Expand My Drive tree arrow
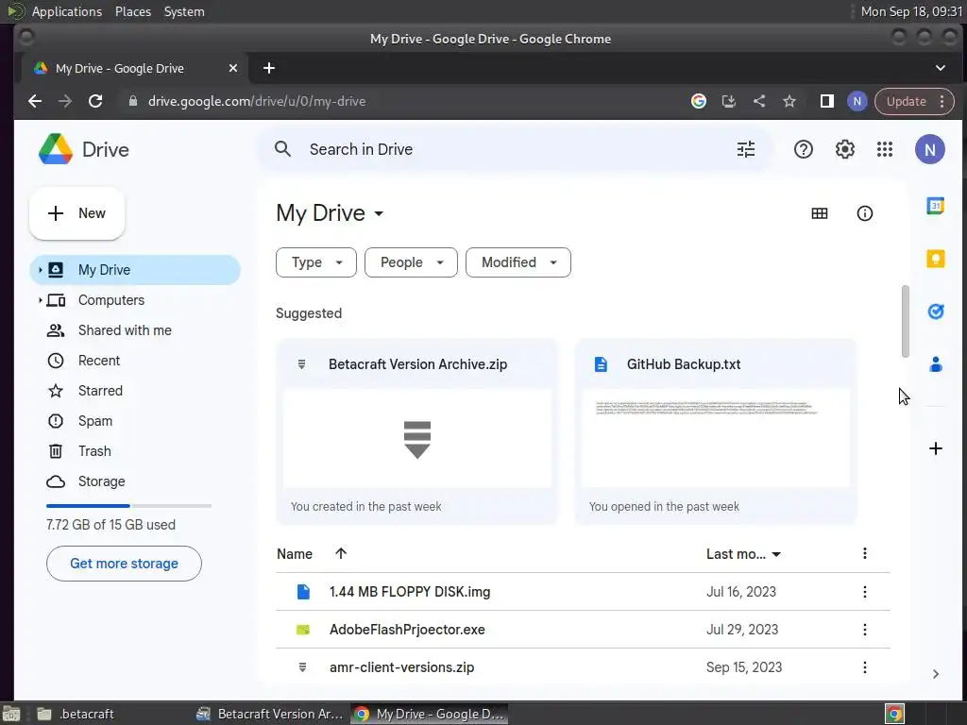The height and width of the screenshot is (725, 967). 40,270
